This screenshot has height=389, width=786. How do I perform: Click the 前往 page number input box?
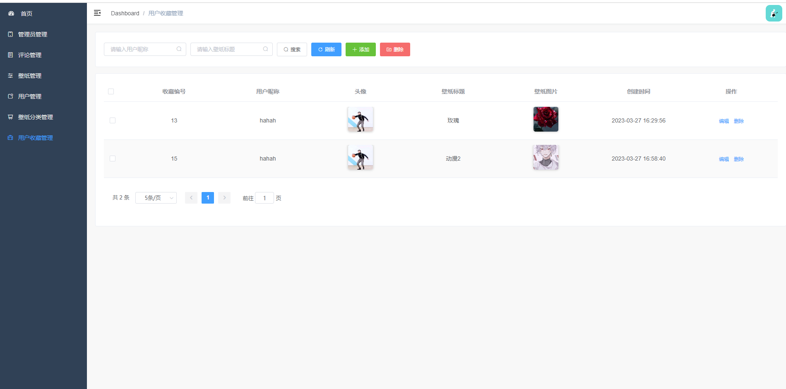click(264, 198)
